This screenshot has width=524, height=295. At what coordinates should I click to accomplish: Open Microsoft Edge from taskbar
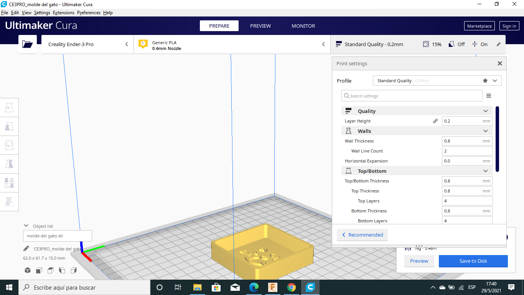(x=254, y=287)
